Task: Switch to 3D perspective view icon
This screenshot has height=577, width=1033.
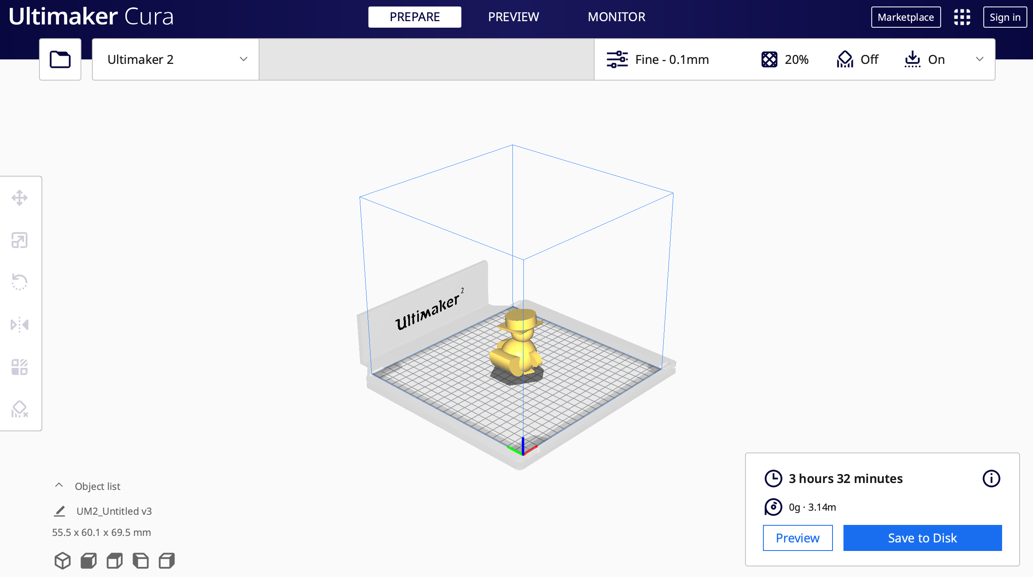Action: 63,561
